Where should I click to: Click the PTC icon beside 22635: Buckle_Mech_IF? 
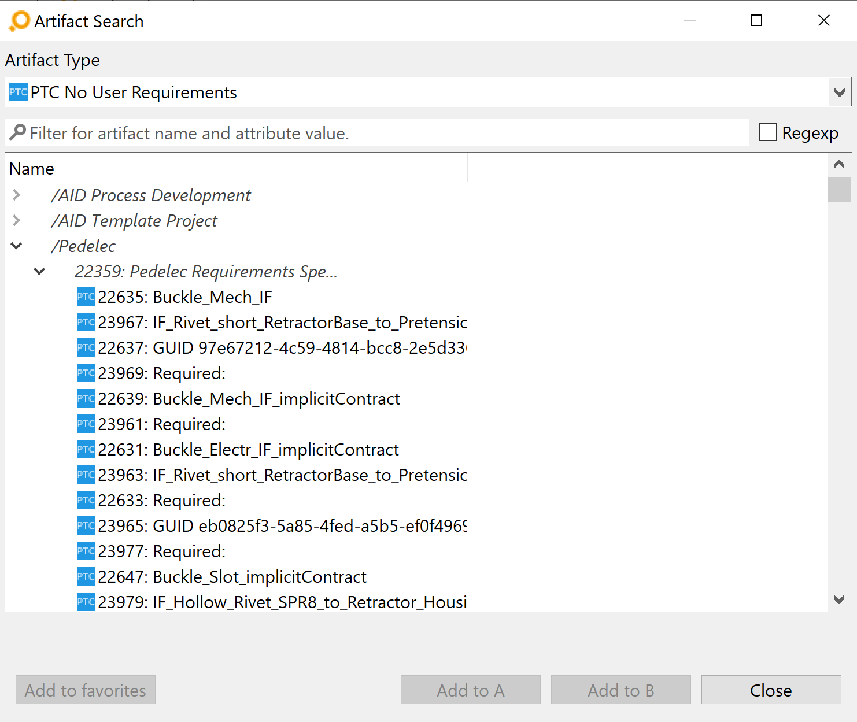click(86, 297)
